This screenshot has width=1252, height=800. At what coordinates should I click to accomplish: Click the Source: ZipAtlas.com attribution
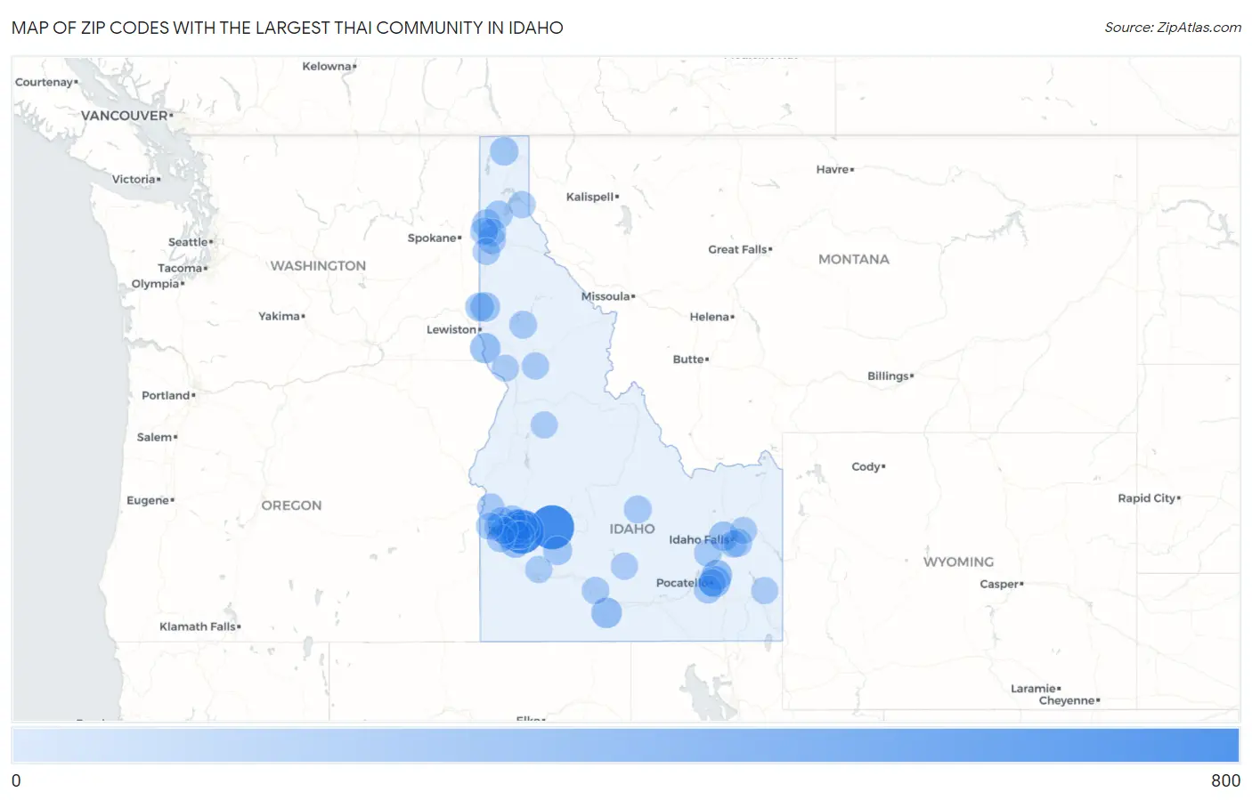pos(1173,28)
